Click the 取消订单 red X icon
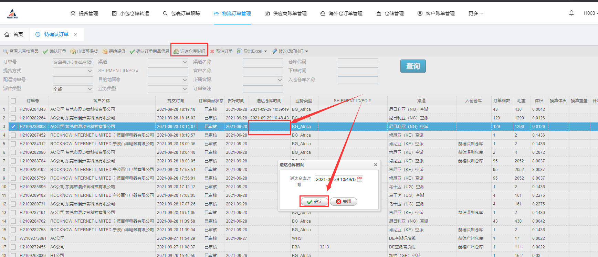The width and height of the screenshot is (598, 257). (x=212, y=51)
